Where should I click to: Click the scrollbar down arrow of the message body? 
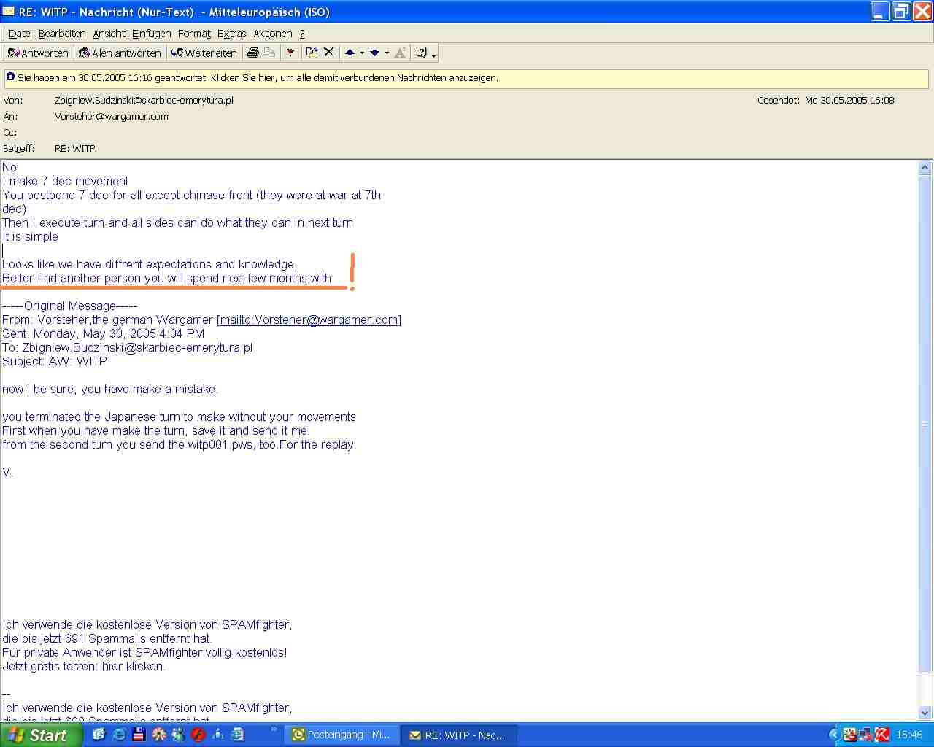[x=925, y=713]
